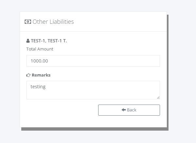The width and height of the screenshot is (196, 143).
Task: Click the Back text on the button
Action: (x=132, y=110)
